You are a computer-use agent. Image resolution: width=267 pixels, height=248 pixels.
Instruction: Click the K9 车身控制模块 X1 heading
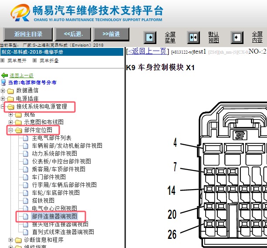[160, 68]
